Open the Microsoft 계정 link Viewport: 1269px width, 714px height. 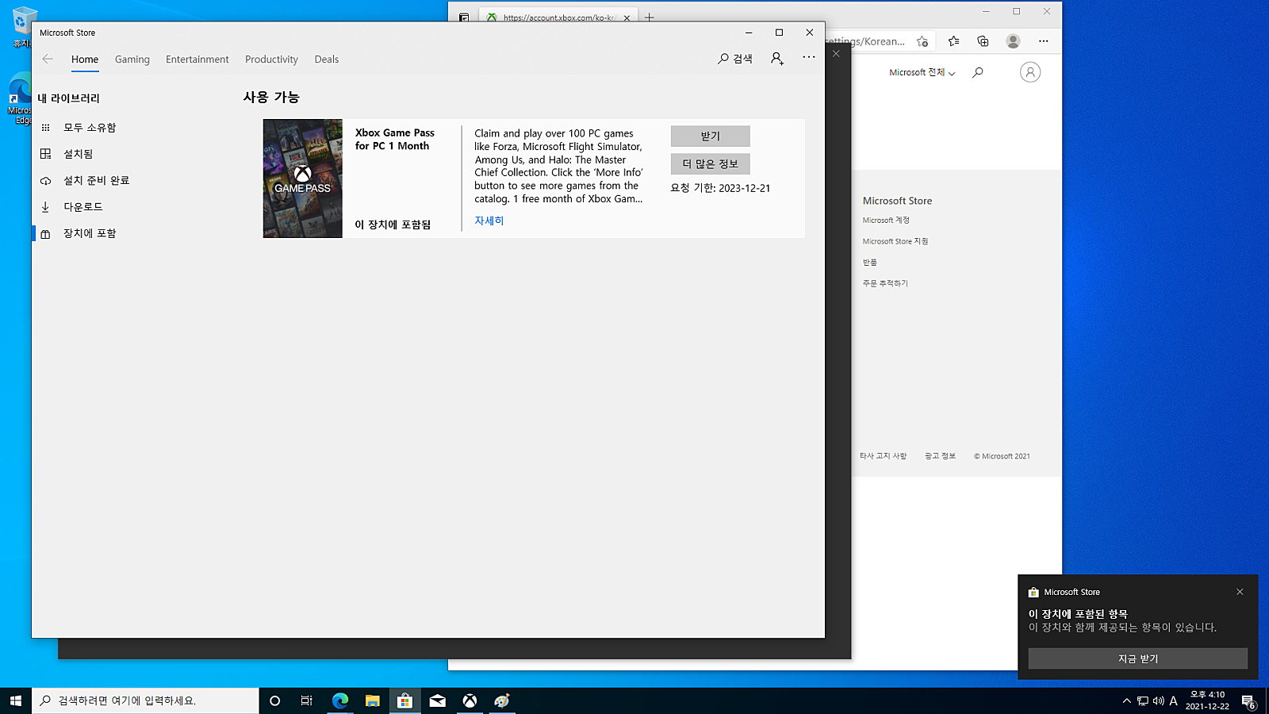(x=886, y=221)
